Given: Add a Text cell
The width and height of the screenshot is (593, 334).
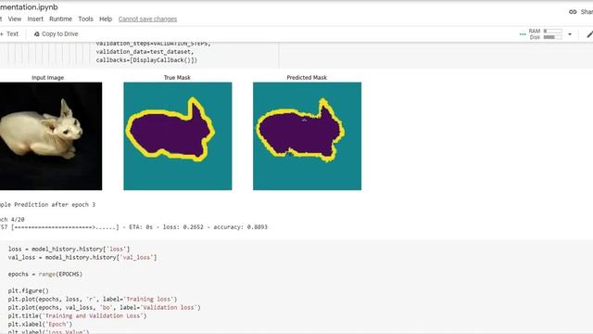Looking at the screenshot, I should 9,33.
